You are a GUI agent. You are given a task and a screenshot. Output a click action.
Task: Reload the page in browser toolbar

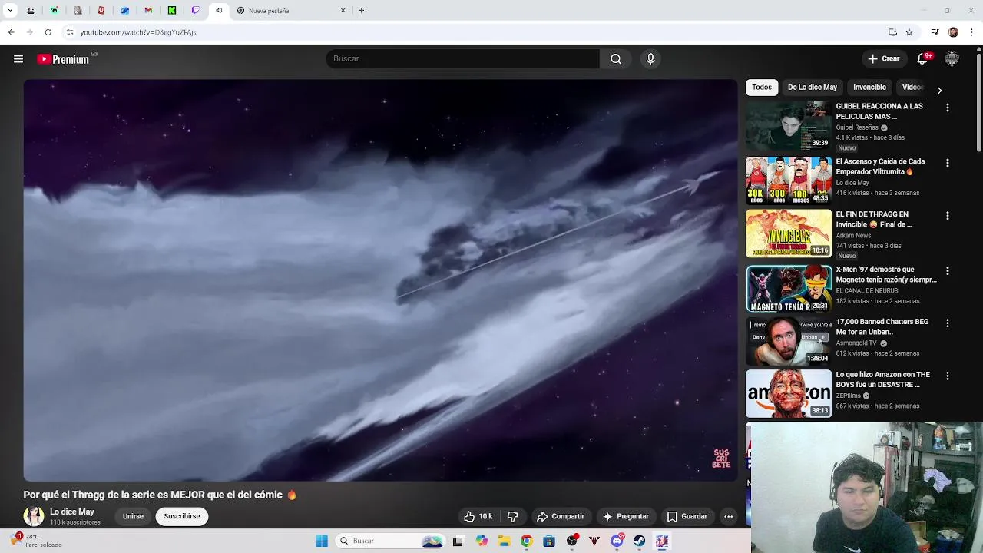click(48, 32)
